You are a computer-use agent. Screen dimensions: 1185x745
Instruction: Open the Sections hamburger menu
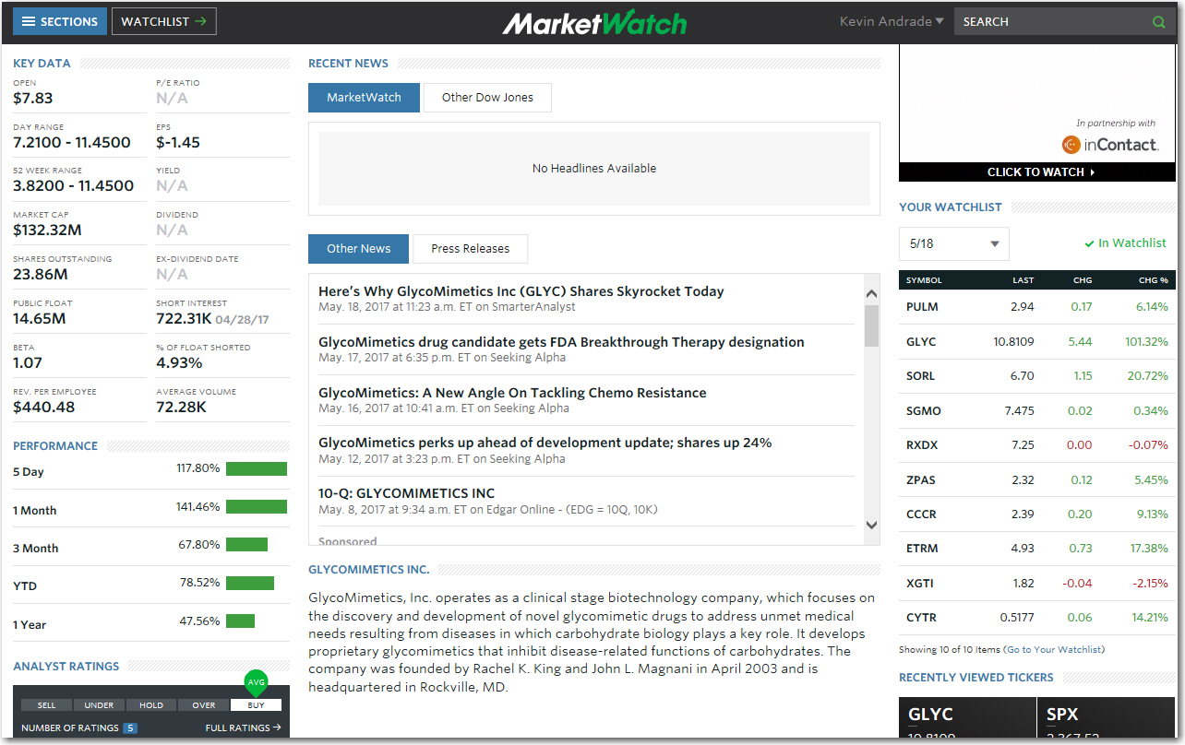point(60,21)
